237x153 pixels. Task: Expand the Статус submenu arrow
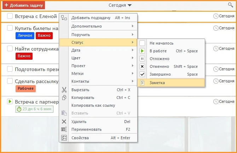click(x=133, y=42)
